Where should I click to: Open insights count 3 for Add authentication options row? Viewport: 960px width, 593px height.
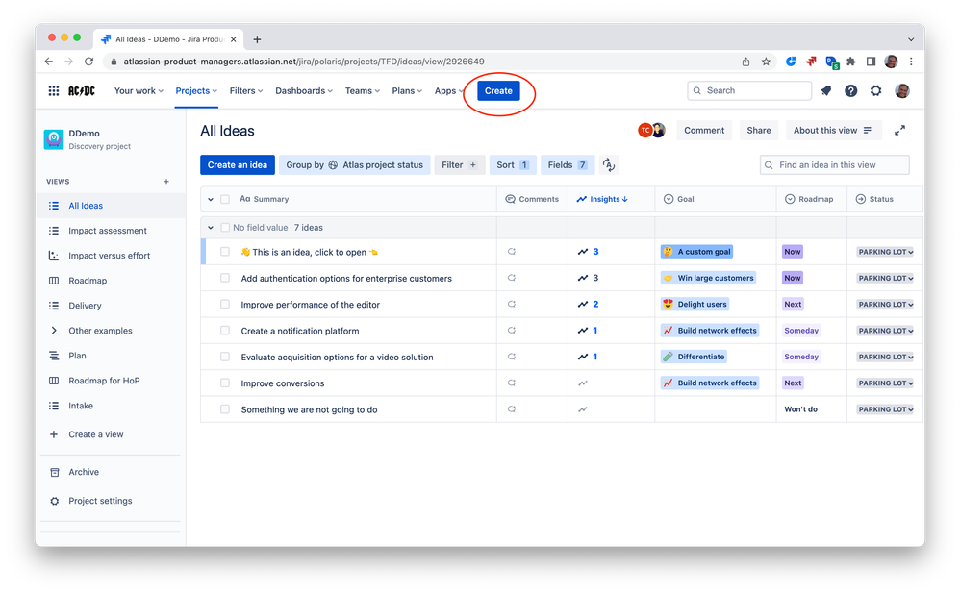[589, 278]
